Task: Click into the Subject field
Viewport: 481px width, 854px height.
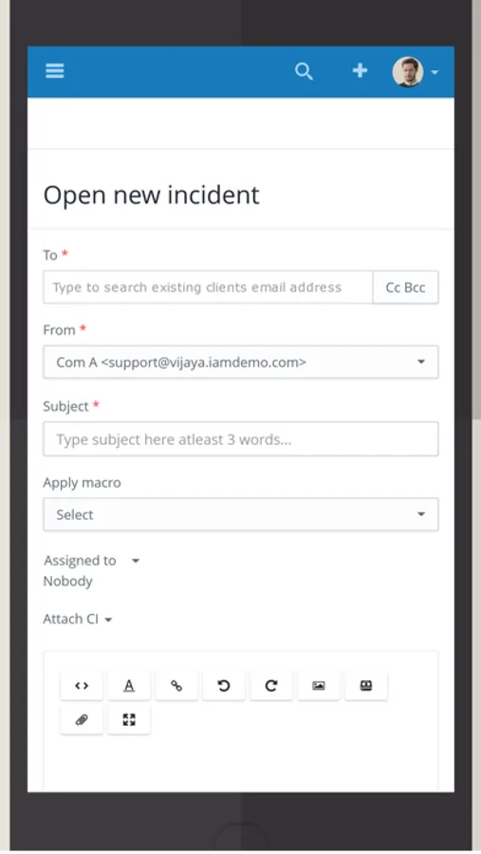Action: 241,439
